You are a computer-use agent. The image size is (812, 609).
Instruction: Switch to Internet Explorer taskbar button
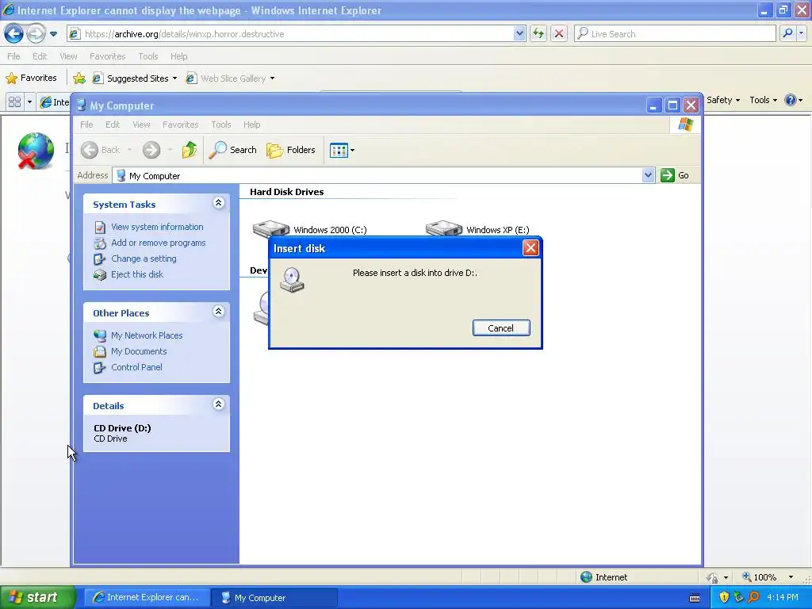point(147,598)
